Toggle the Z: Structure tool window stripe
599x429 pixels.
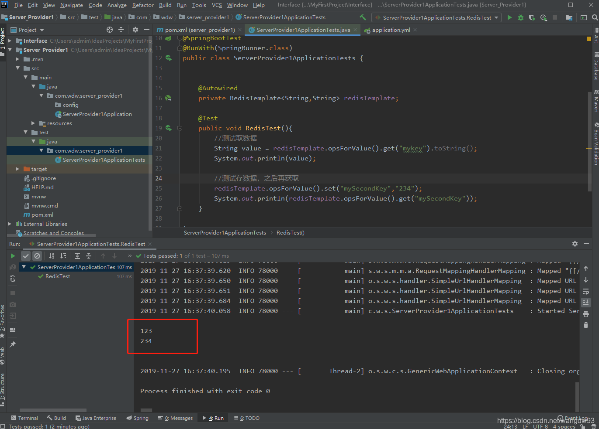click(x=3, y=389)
